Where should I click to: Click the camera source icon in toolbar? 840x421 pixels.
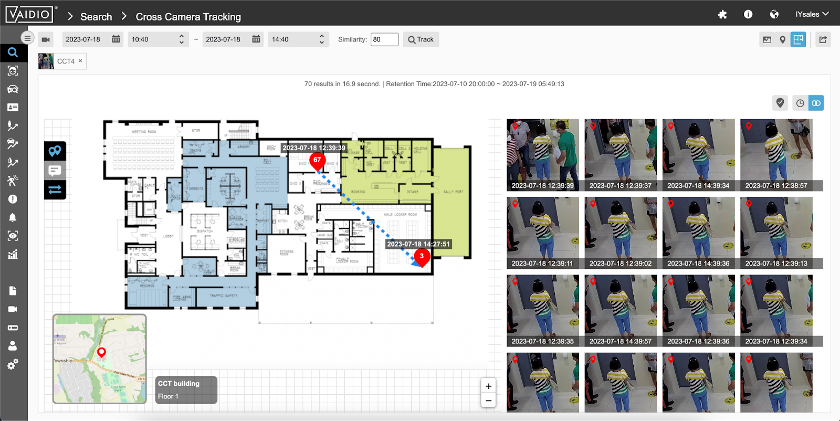tap(46, 39)
